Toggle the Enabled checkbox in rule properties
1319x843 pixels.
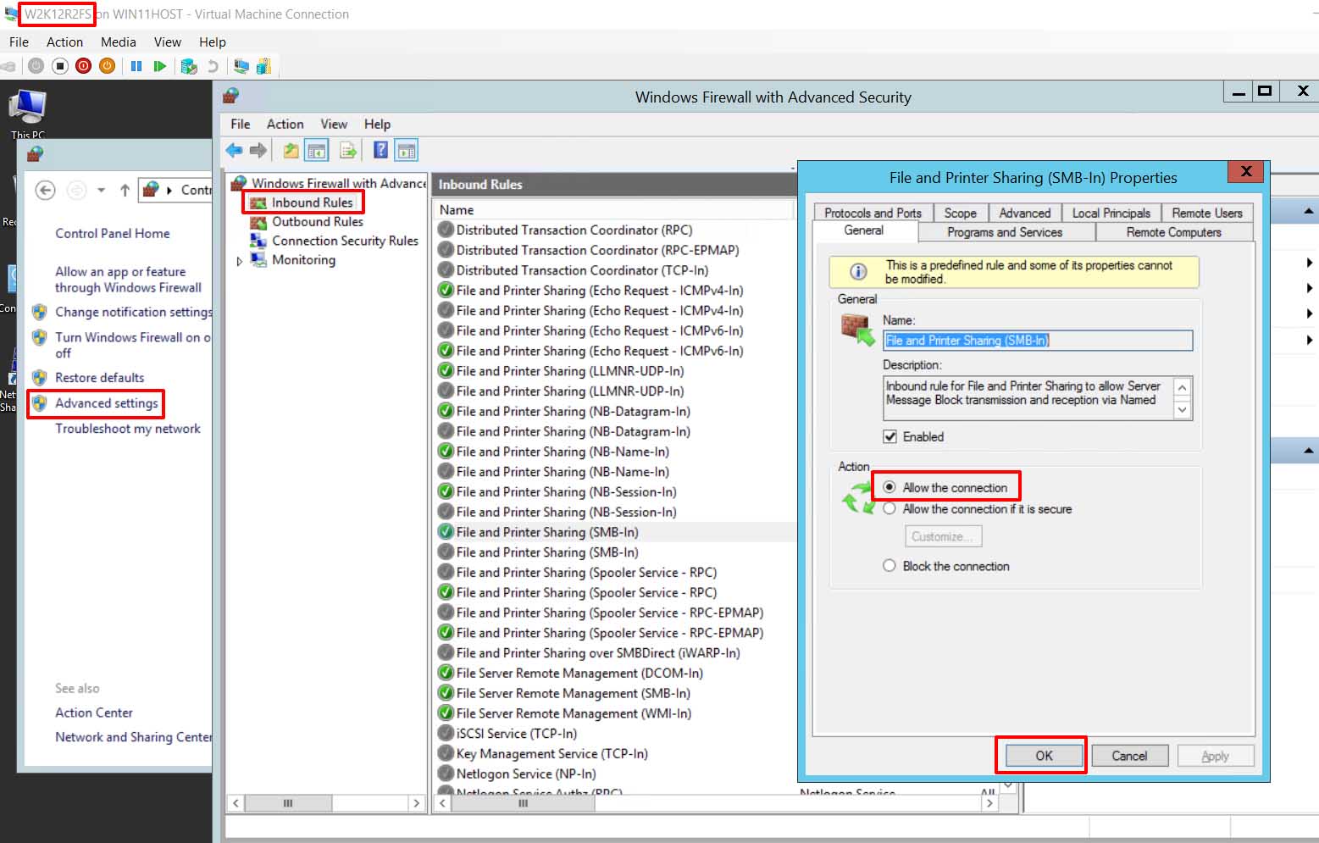889,437
